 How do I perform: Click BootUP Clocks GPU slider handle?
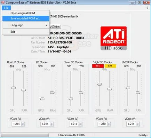click(x=14, y=88)
